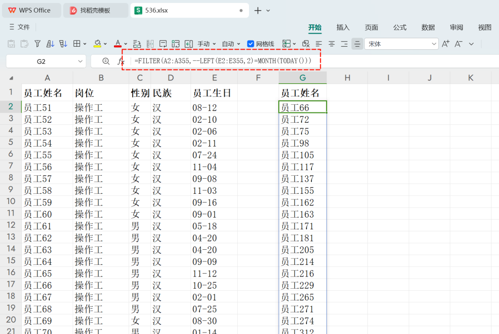Click the freeze panes icon
This screenshot has width=499, height=334.
tap(287, 44)
